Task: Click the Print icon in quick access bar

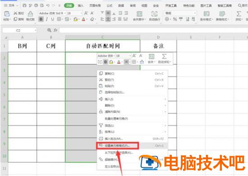Action: (36, 5)
